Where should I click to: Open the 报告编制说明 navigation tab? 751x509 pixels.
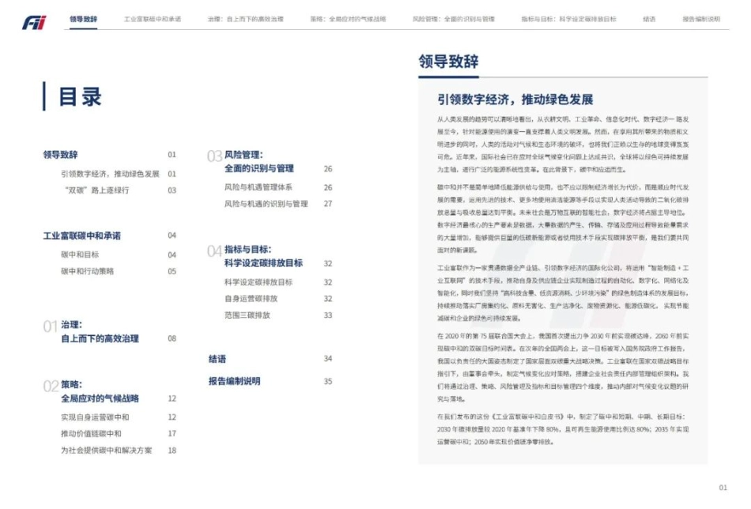(701, 19)
